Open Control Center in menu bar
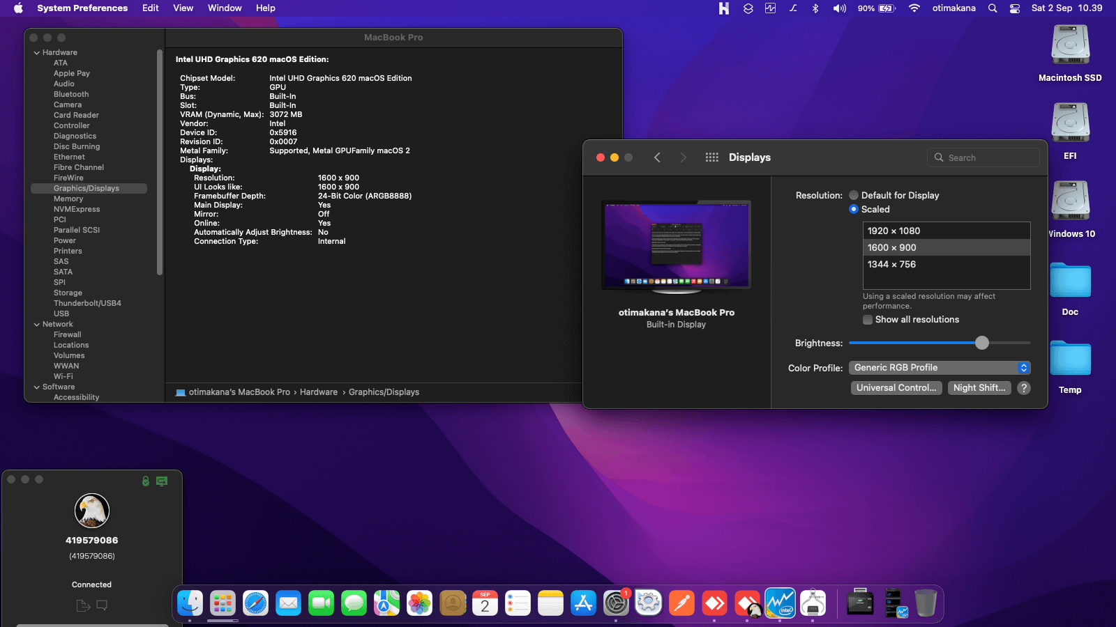 [1015, 8]
